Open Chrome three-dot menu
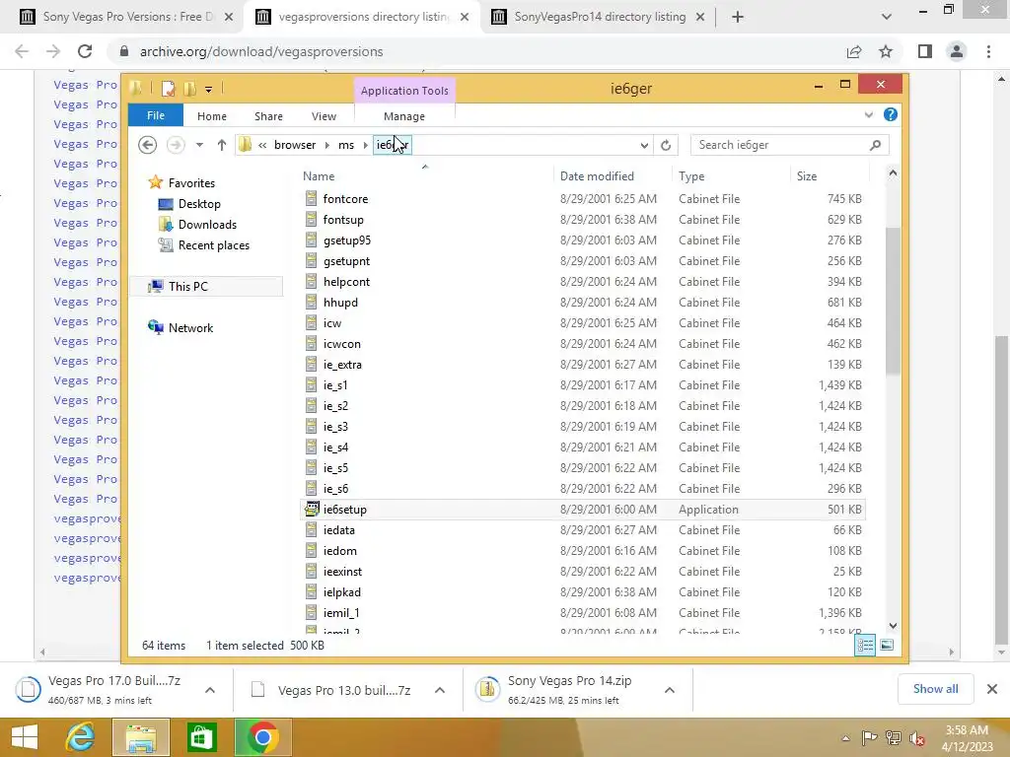Image resolution: width=1010 pixels, height=757 pixels. (988, 51)
